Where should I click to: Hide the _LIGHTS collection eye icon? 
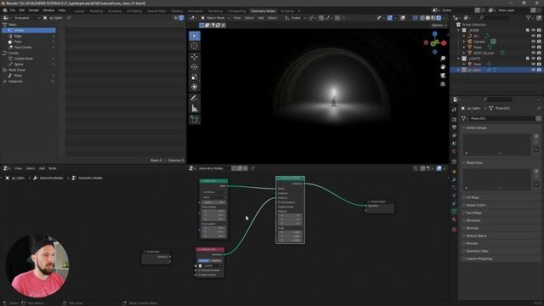click(533, 59)
